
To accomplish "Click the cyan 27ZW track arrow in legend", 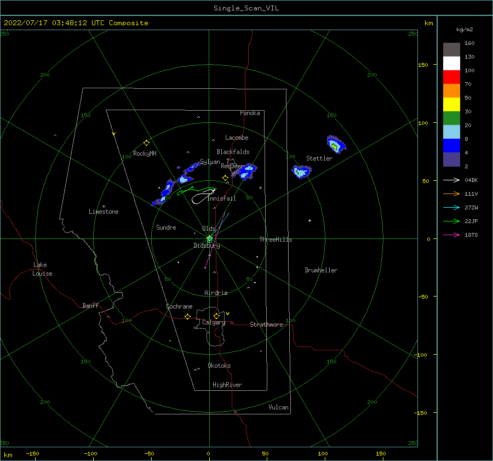I will pos(451,207).
